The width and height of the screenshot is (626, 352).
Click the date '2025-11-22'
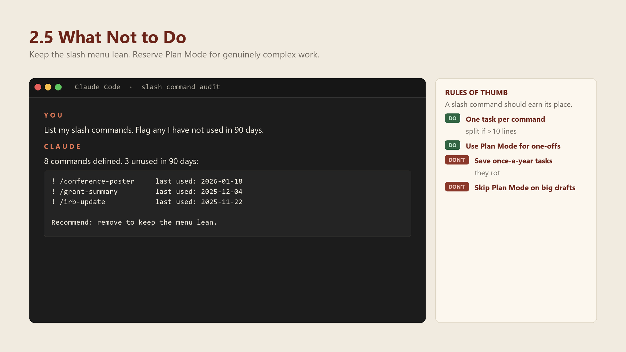click(x=222, y=202)
